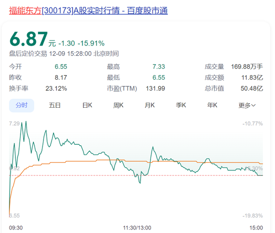The width and height of the screenshot is (275, 233).
Task: Click the 市盈(TTM) value 131.99
Action: 155,88
